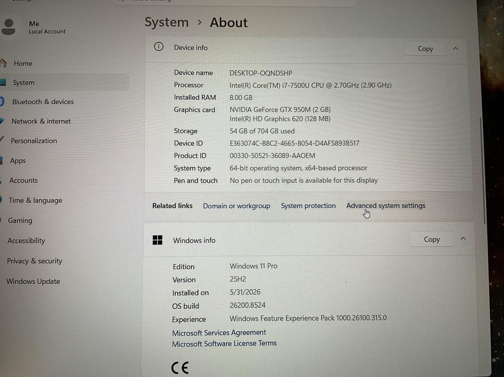Go to Home in settings sidebar

[x=23, y=63]
